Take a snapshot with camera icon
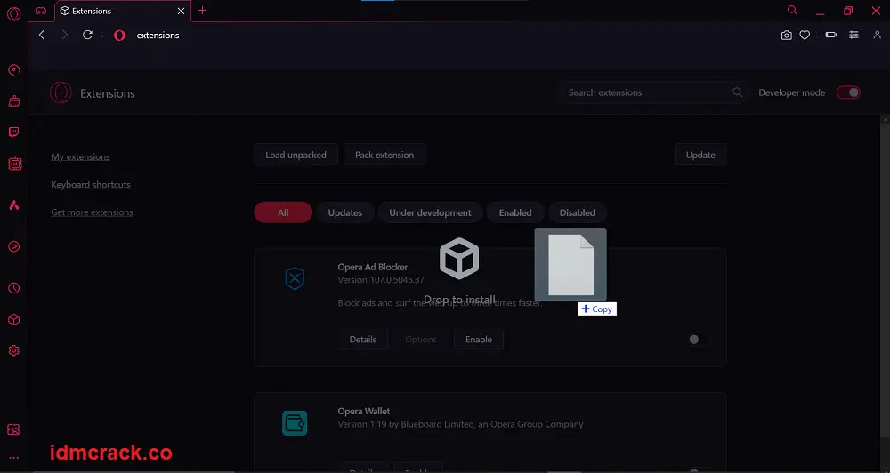 (x=786, y=36)
